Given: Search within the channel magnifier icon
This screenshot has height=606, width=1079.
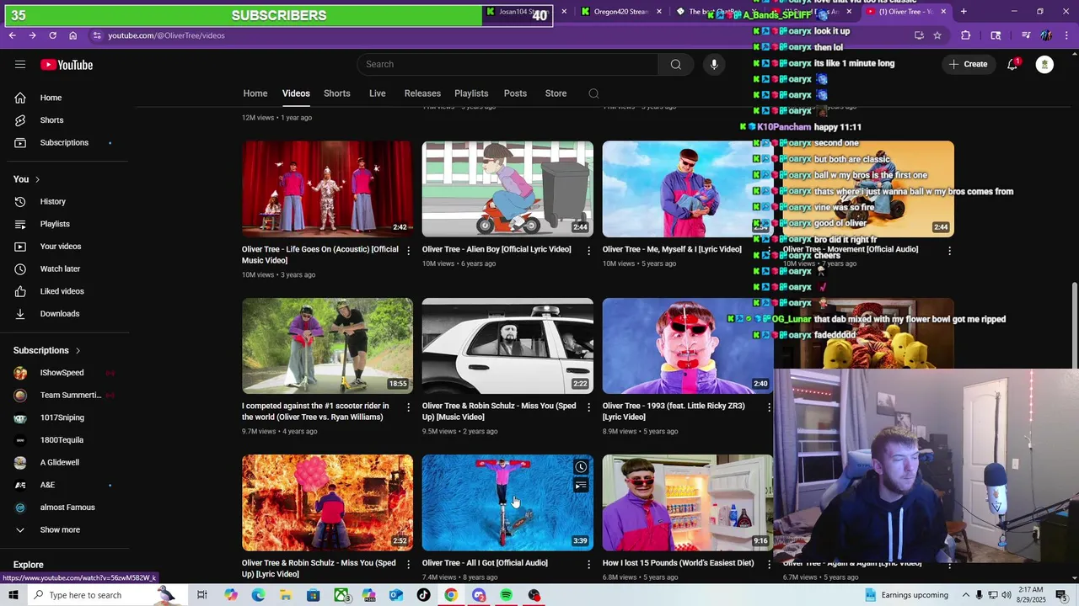Looking at the screenshot, I should click(593, 93).
